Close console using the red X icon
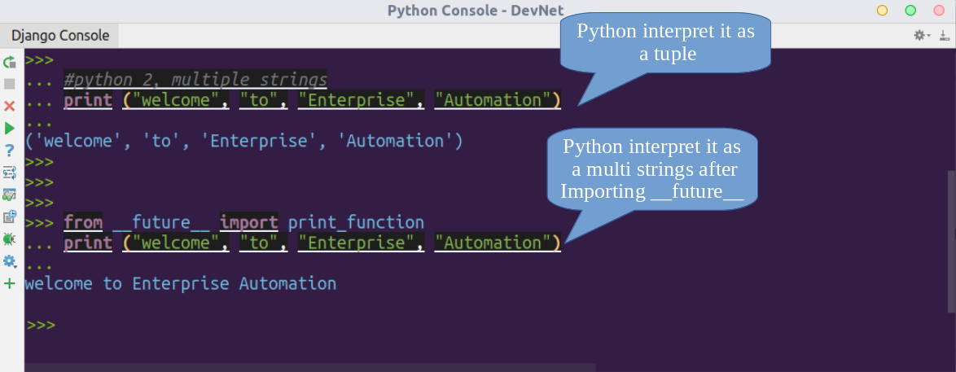 9,106
